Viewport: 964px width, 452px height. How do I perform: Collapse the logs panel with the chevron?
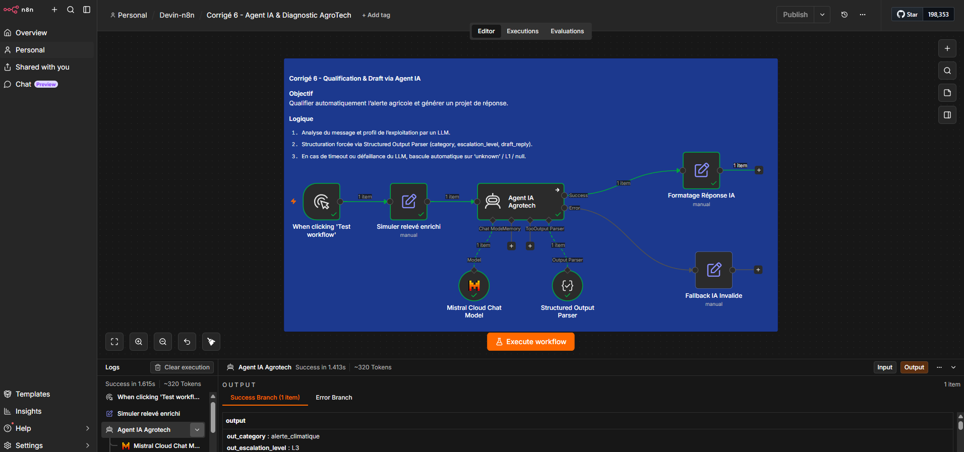click(953, 367)
